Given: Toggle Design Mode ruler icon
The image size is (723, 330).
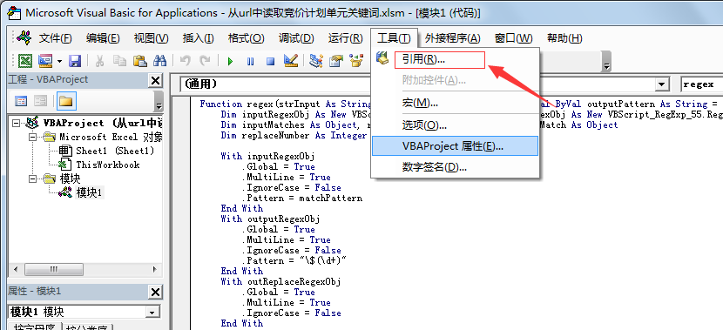Looking at the screenshot, I should coord(290,61).
